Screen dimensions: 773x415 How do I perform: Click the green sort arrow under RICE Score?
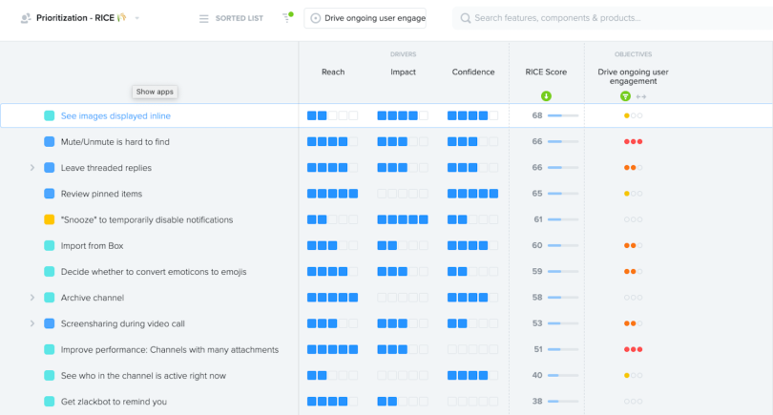[546, 96]
